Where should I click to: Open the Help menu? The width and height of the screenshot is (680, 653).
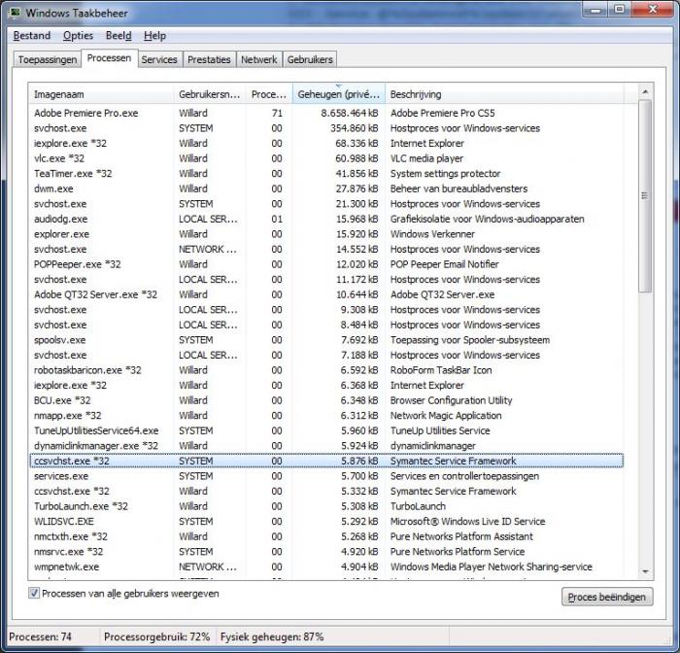tap(154, 36)
